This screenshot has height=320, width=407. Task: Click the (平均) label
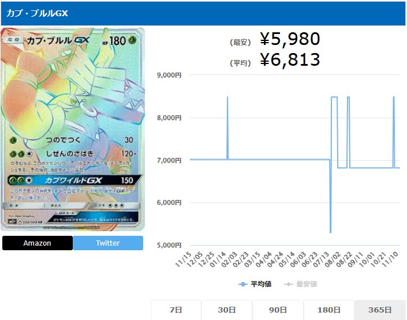pyautogui.click(x=240, y=63)
